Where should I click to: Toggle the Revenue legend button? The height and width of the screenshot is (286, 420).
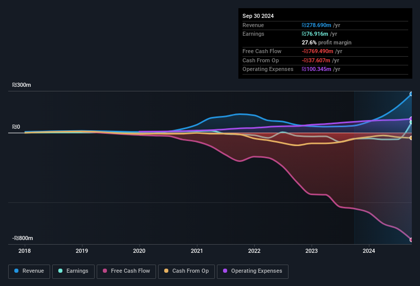(29, 272)
